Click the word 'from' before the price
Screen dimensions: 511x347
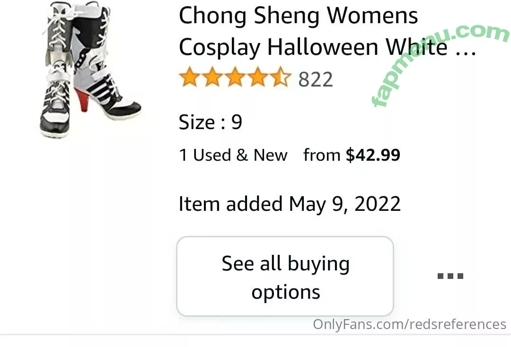pyautogui.click(x=322, y=155)
